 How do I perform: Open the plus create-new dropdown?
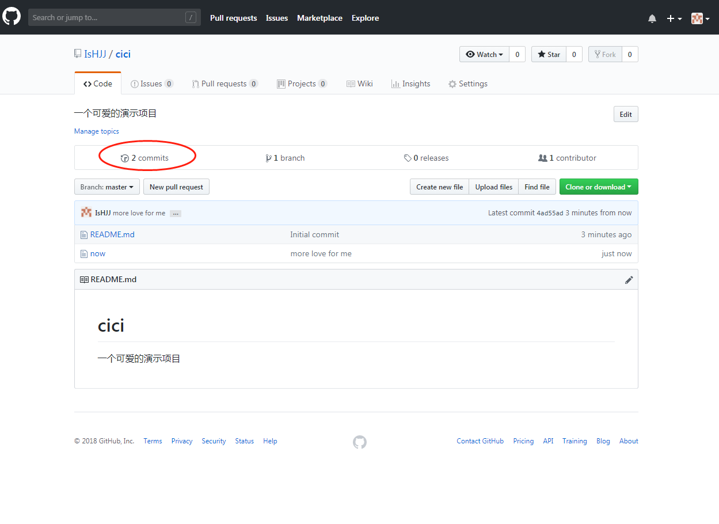point(674,18)
